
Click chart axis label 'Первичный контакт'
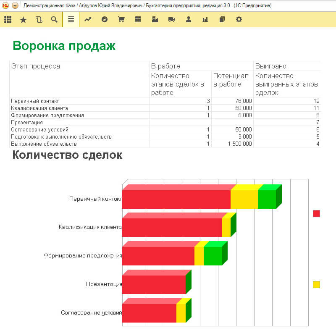[x=96, y=199]
